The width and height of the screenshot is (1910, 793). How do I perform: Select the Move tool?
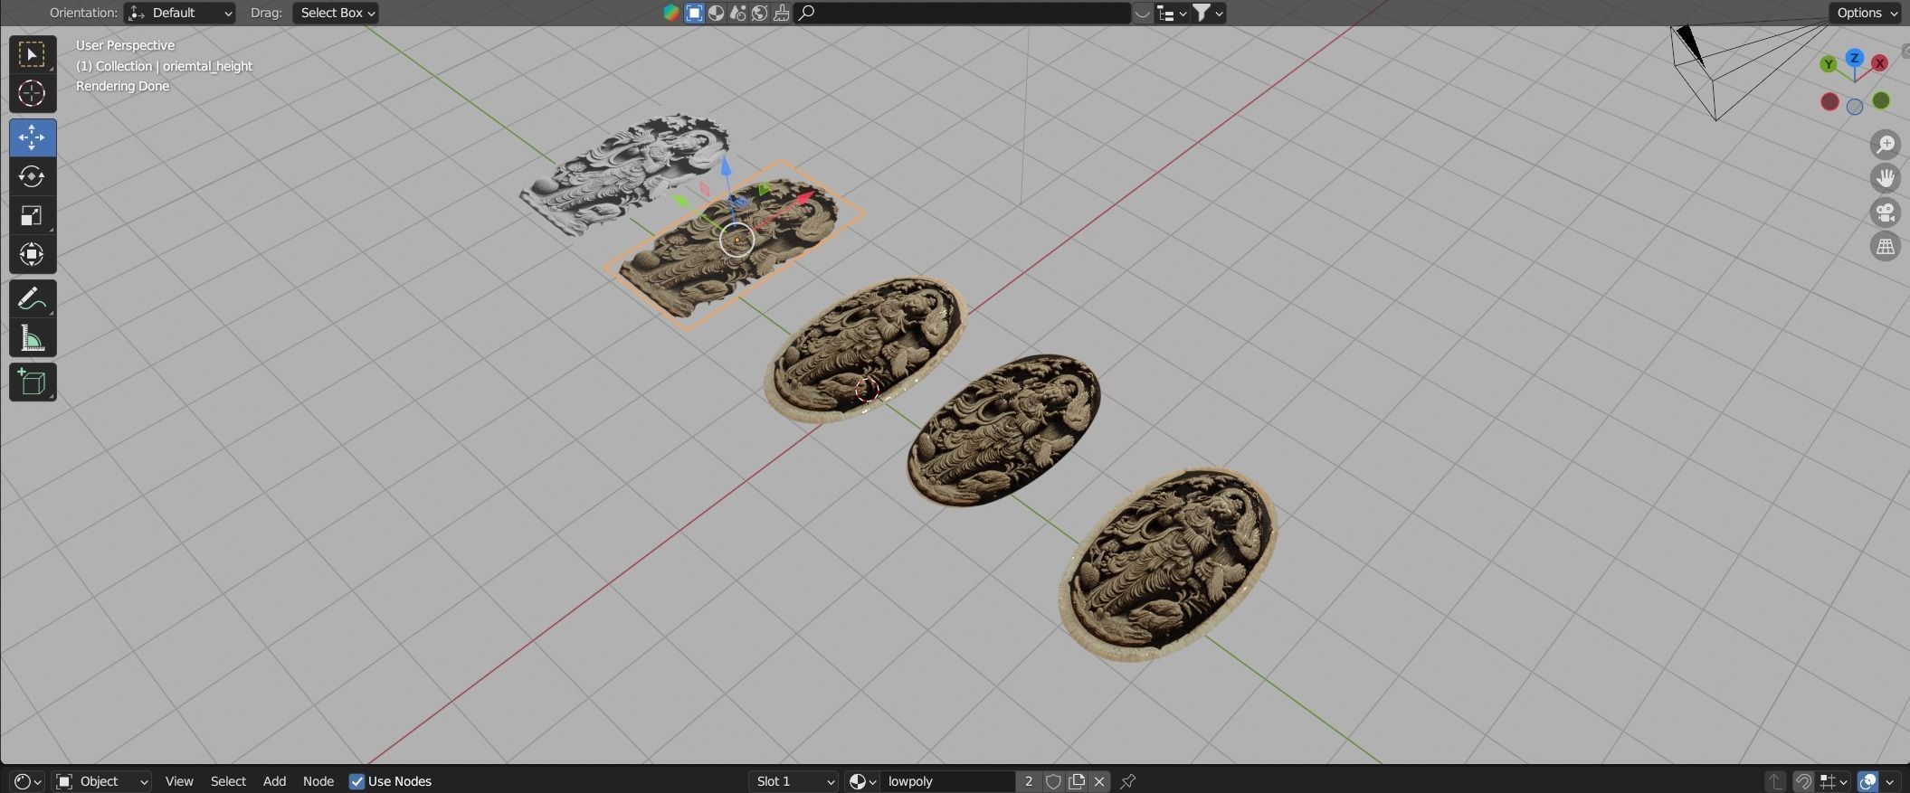coord(33,137)
